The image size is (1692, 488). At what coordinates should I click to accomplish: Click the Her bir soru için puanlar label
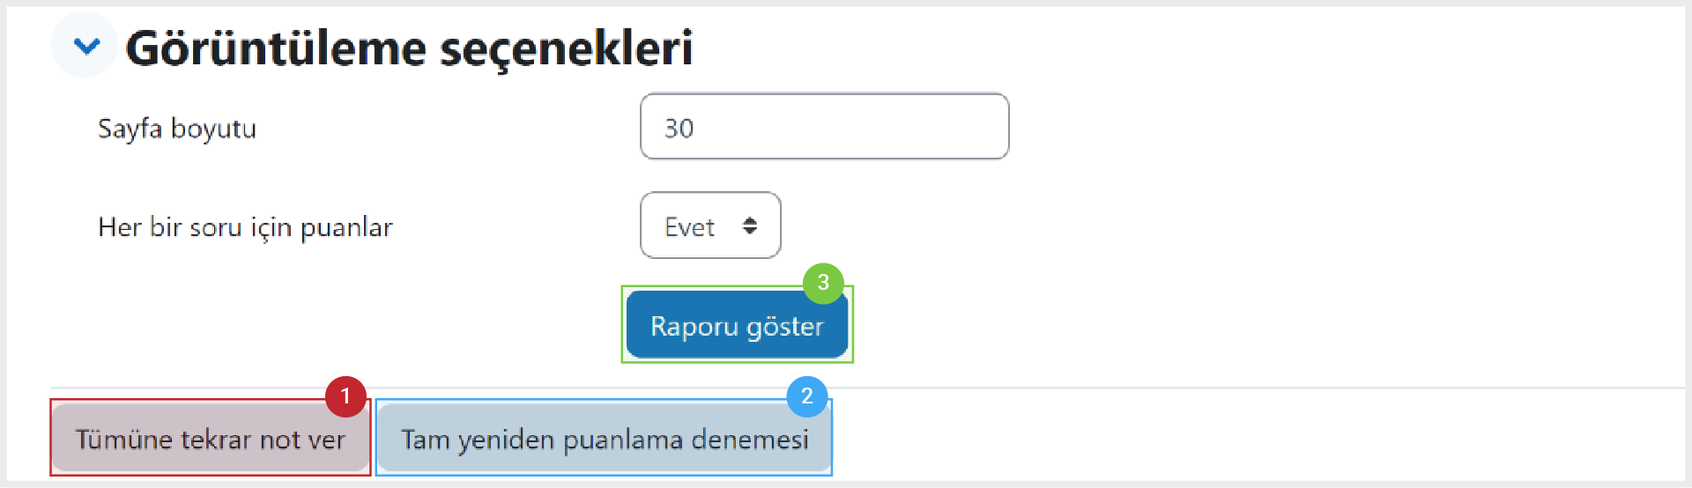245,227
